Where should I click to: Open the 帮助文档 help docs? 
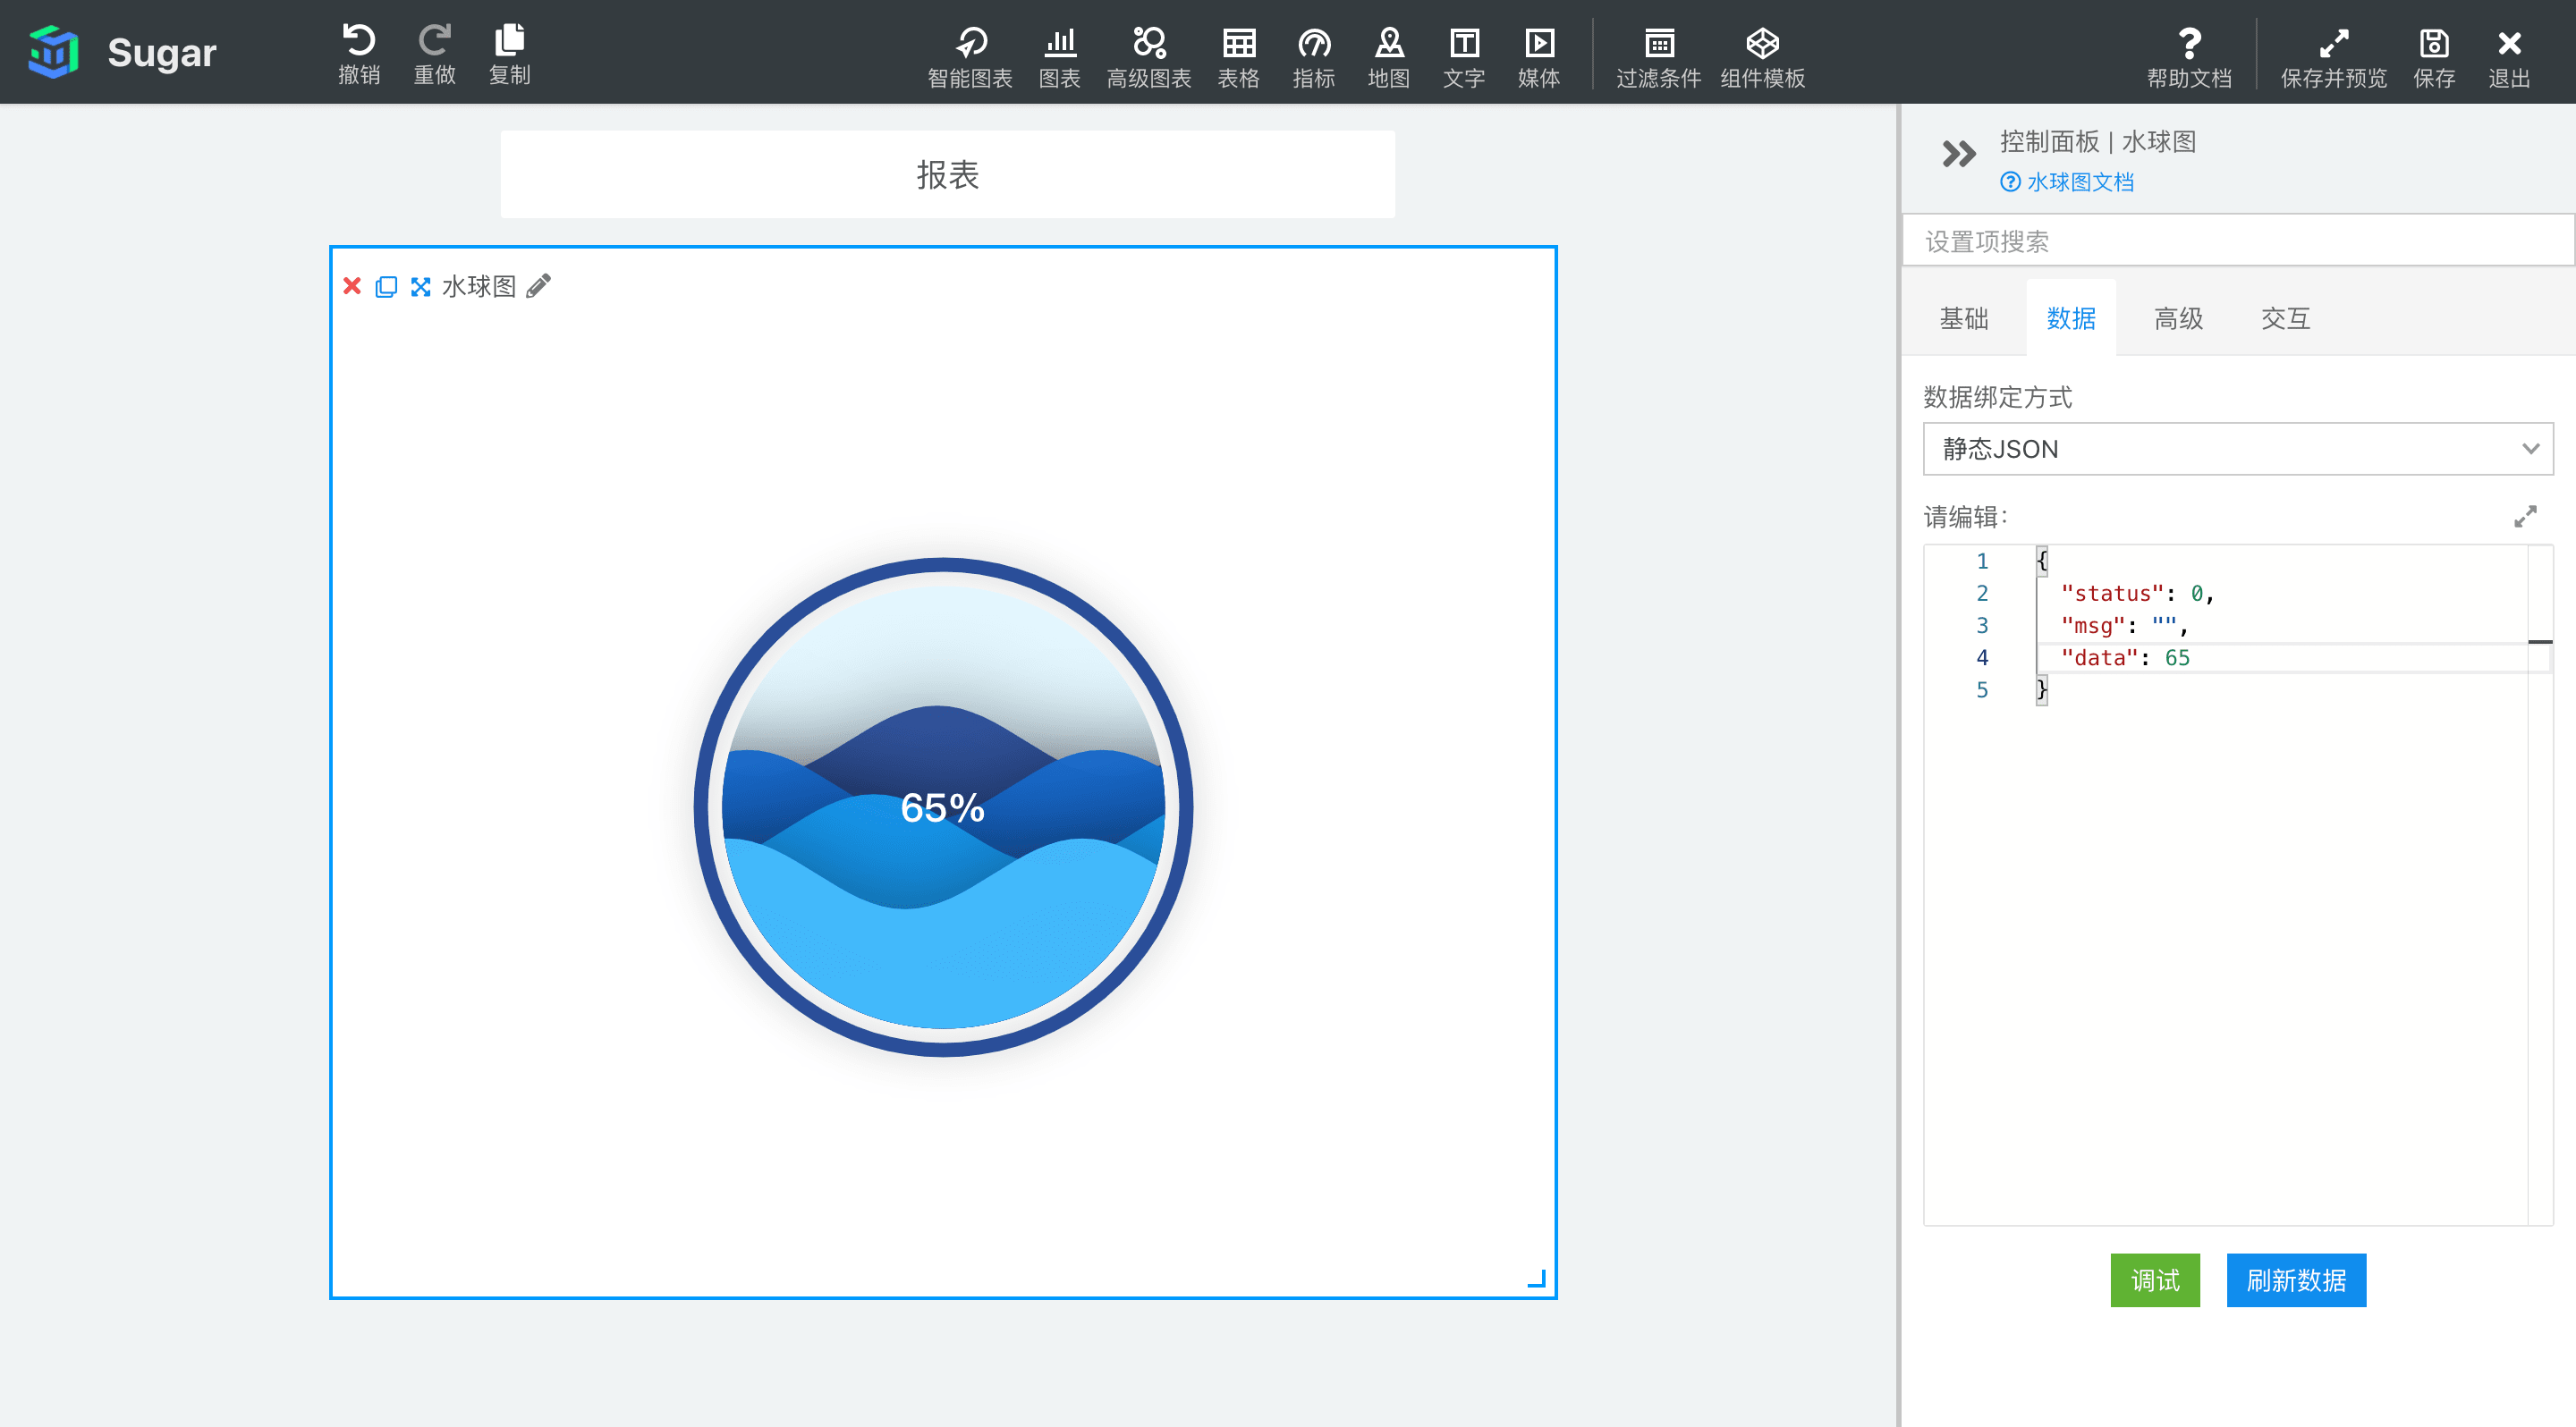pos(2190,57)
